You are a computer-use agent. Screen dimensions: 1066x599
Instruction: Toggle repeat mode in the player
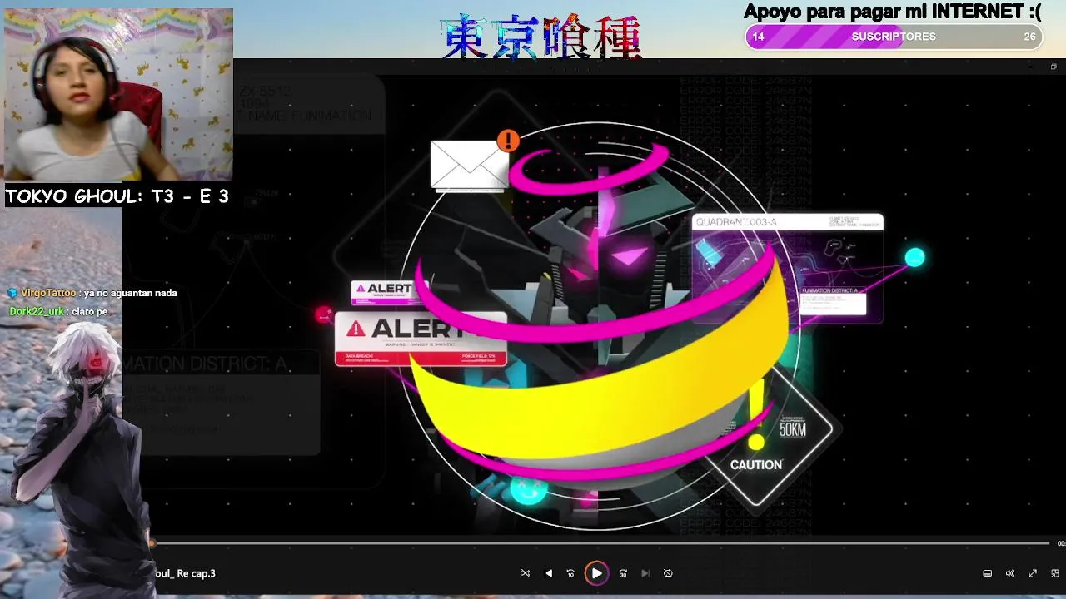[x=668, y=573]
